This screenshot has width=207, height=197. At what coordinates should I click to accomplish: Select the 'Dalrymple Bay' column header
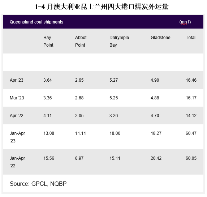(119, 41)
